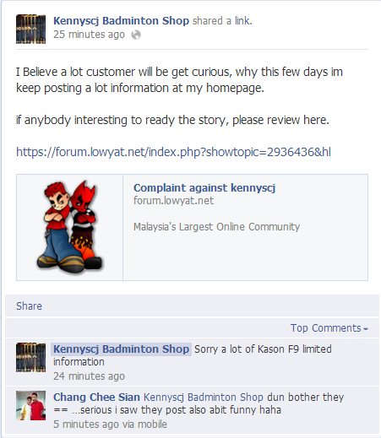Click Malaysia's Largest Online Community description
This screenshot has width=381, height=438.
216,227
